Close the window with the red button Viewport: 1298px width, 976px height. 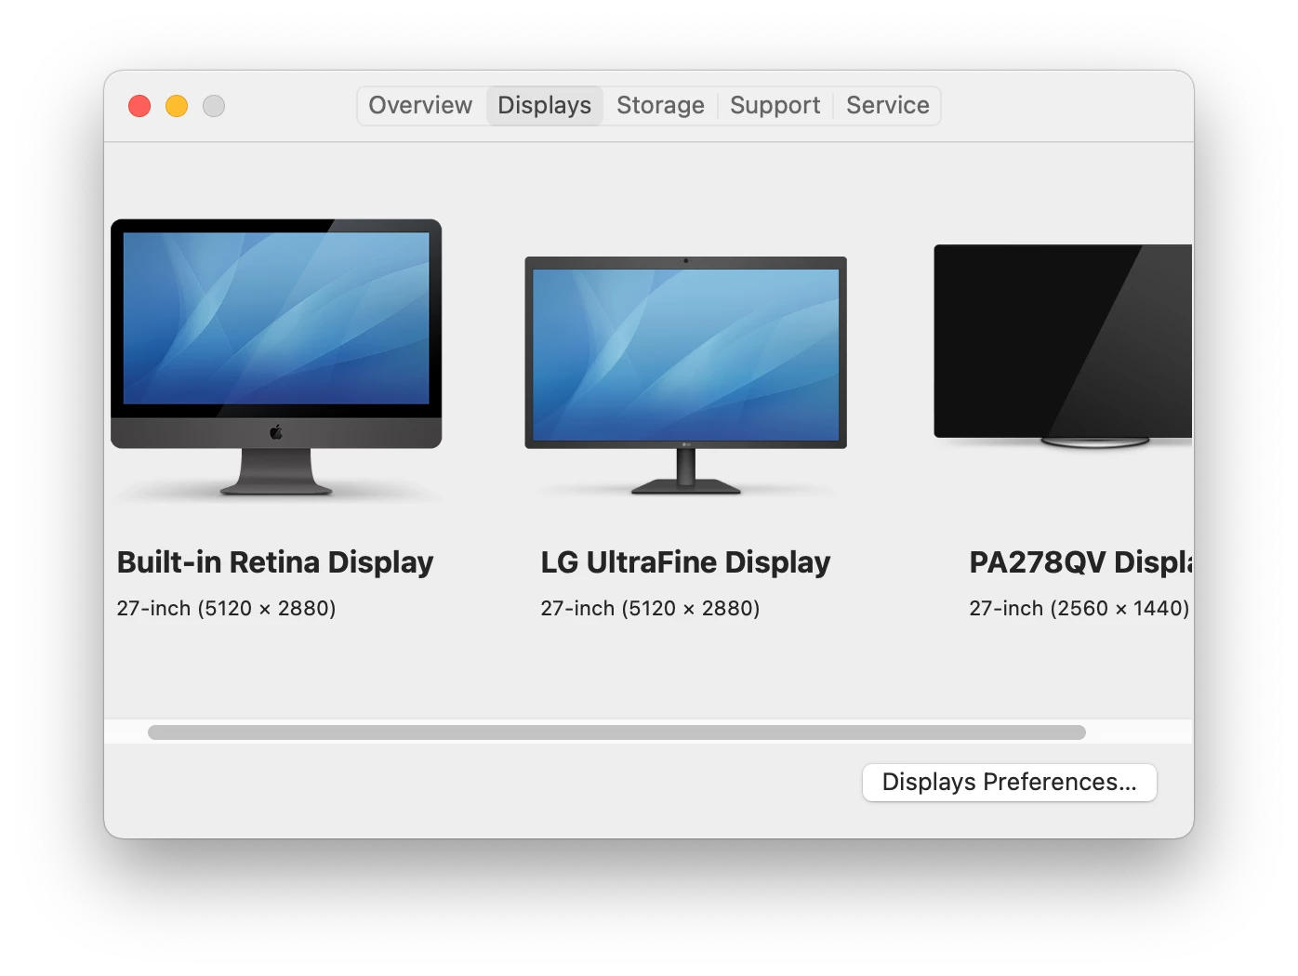pyautogui.click(x=139, y=106)
